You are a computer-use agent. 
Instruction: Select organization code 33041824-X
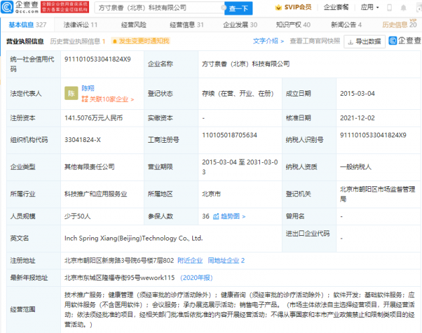[82, 140]
